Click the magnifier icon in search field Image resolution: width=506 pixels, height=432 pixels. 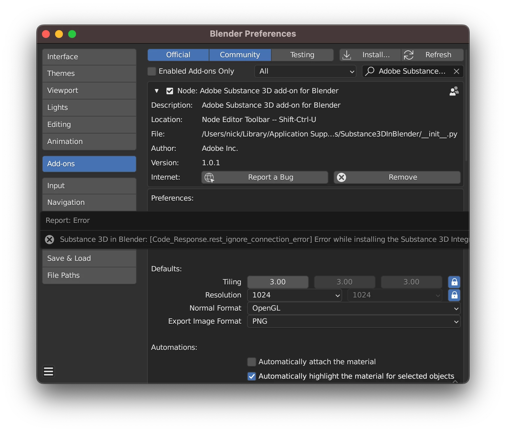click(x=370, y=71)
